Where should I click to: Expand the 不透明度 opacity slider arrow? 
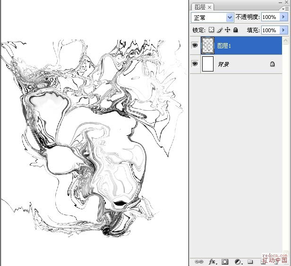[283, 17]
